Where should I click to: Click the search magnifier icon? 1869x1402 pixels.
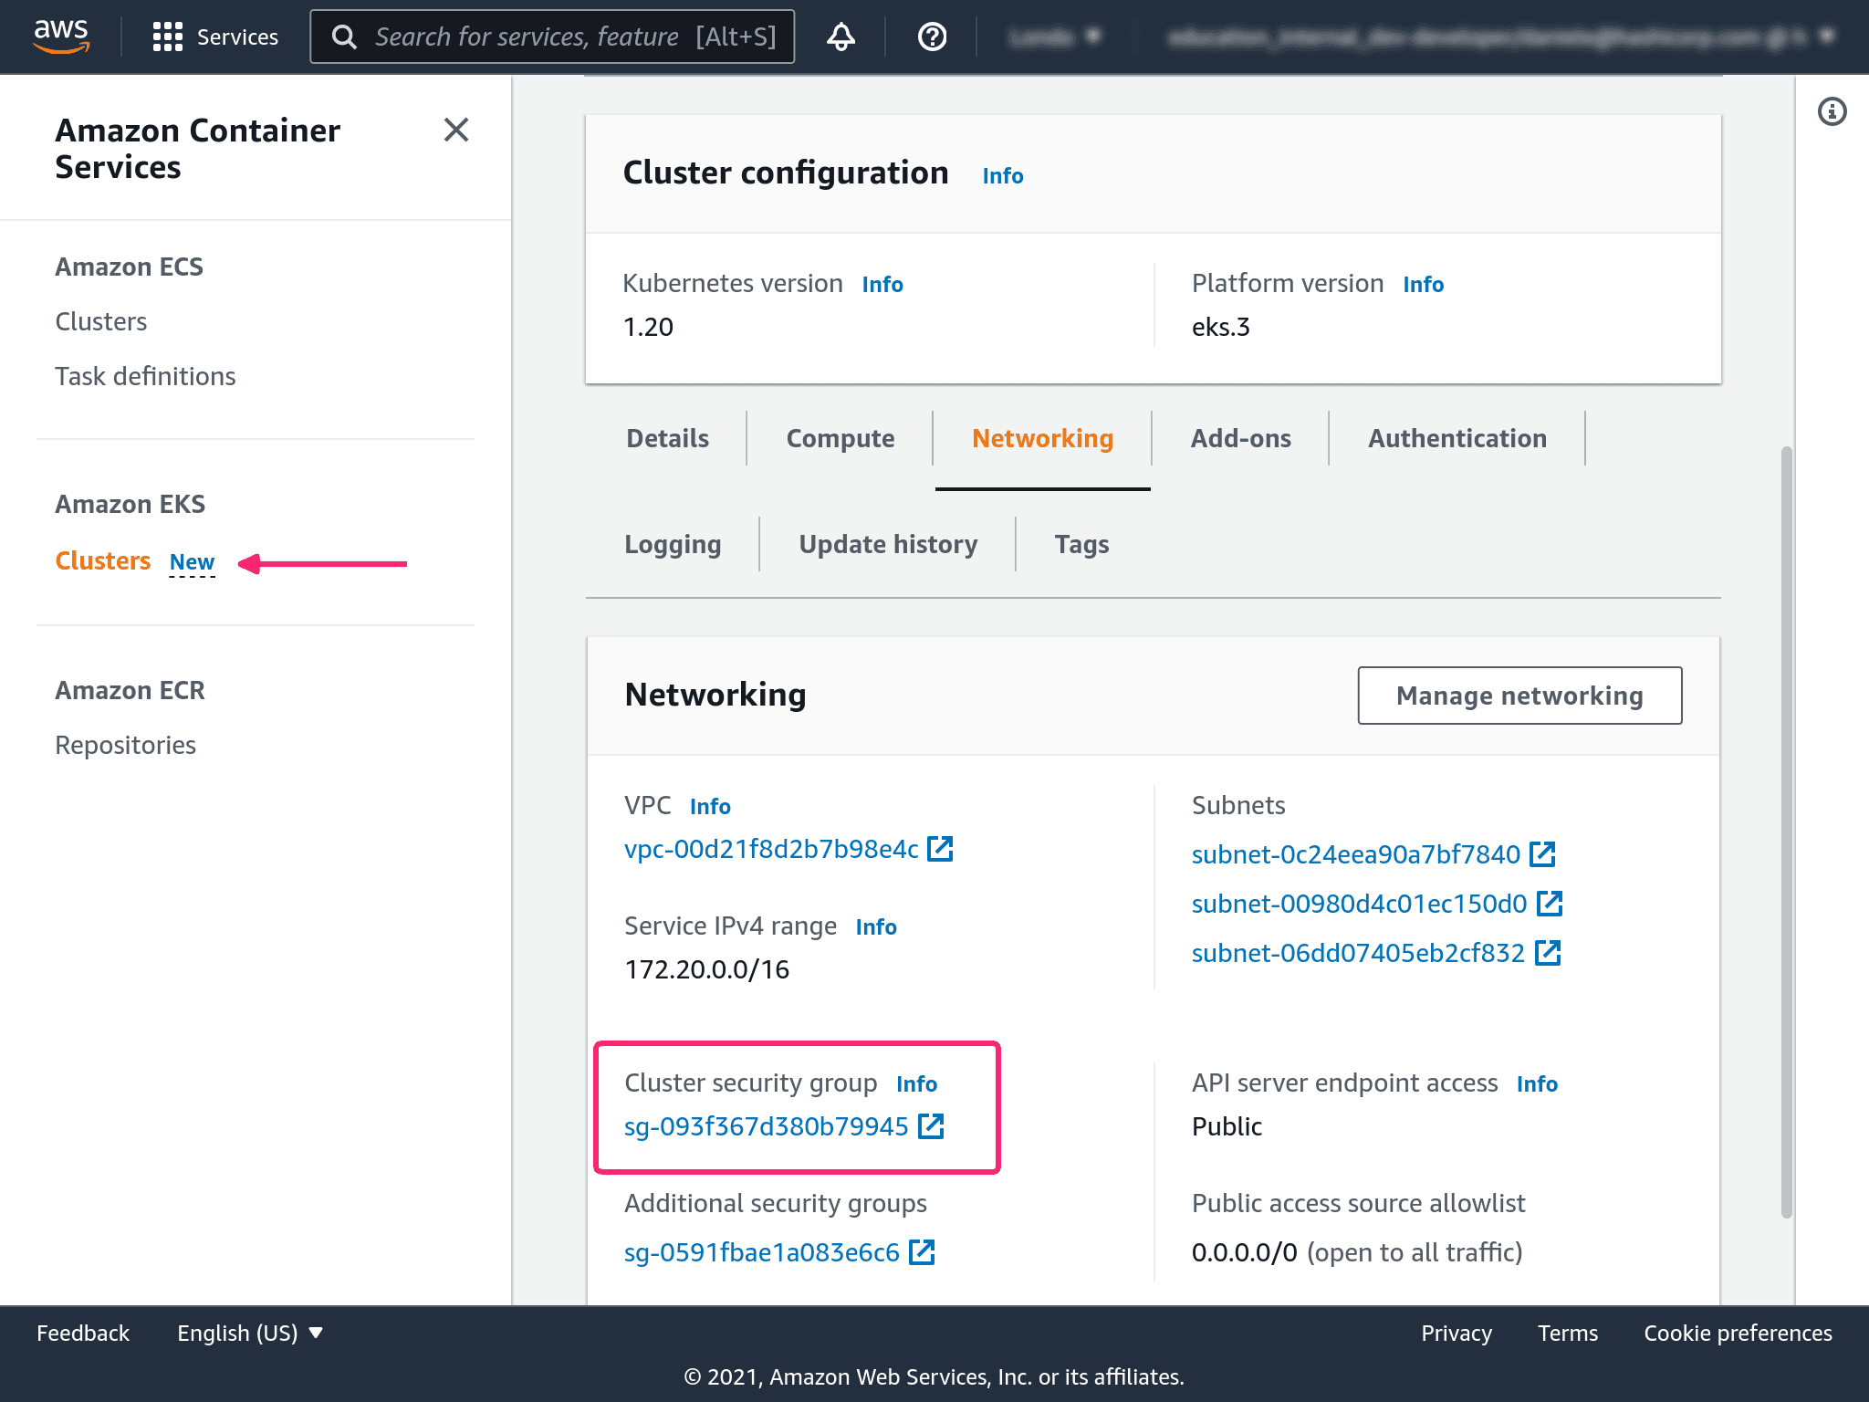tap(344, 37)
